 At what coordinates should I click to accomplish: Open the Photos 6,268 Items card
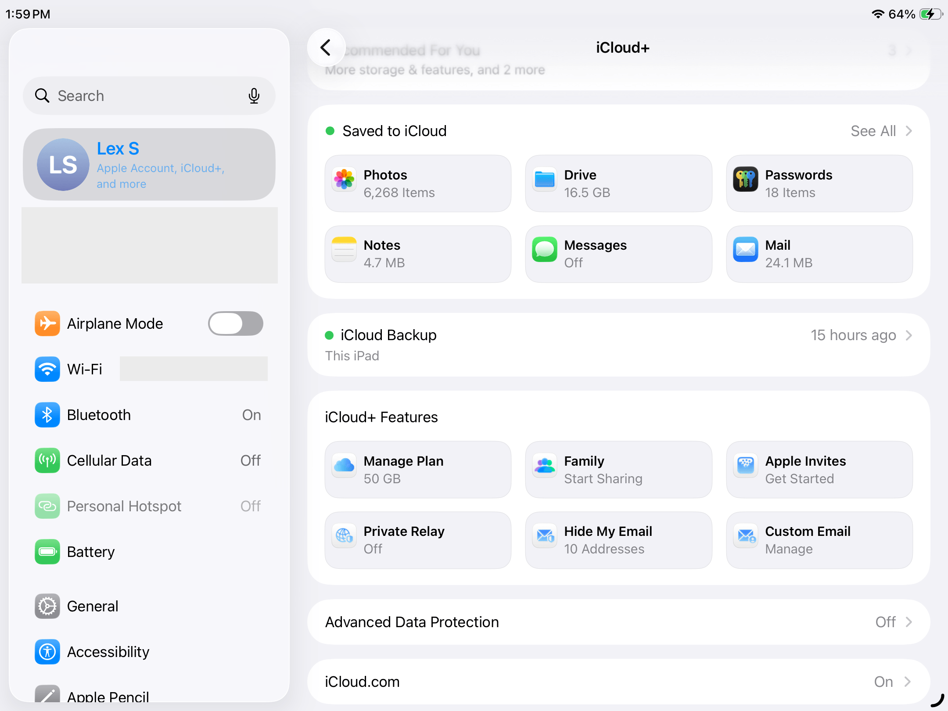418,183
